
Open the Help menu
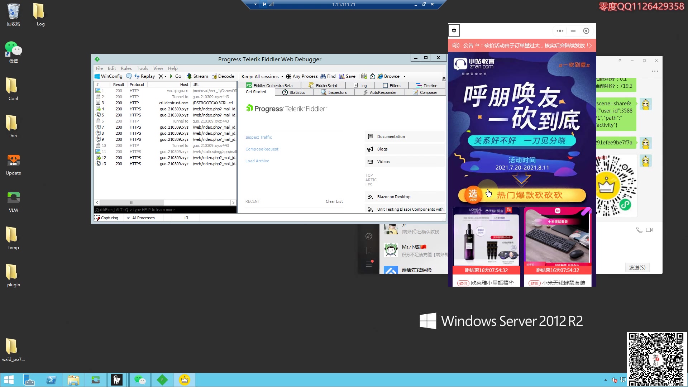(173, 68)
